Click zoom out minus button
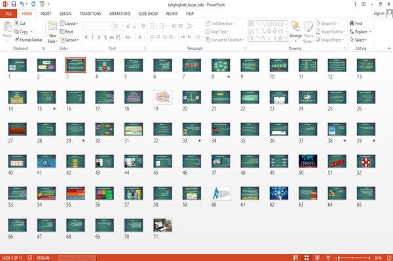Screen dimensions: 393x261 pos(336,258)
